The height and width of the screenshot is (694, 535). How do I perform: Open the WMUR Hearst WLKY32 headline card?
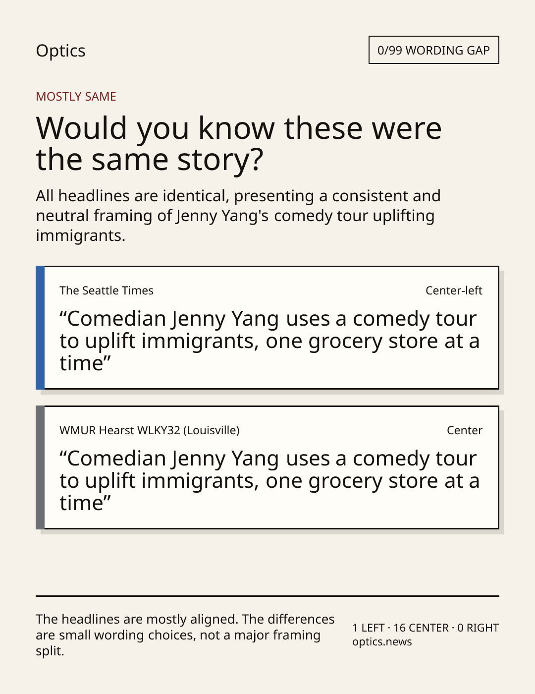pos(267,467)
